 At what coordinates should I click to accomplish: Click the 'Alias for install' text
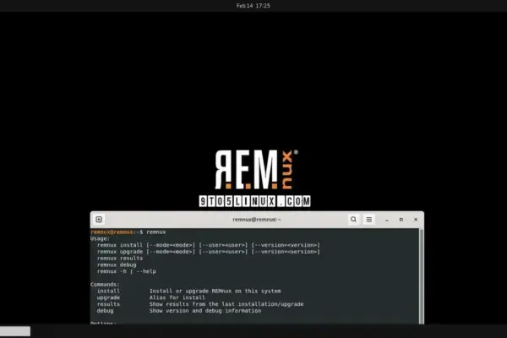(x=177, y=297)
